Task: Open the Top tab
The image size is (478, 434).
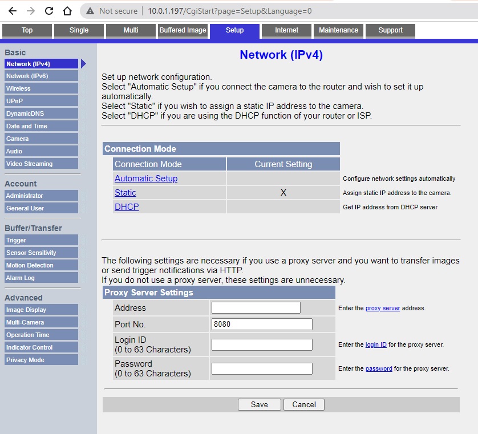Action: (x=27, y=30)
